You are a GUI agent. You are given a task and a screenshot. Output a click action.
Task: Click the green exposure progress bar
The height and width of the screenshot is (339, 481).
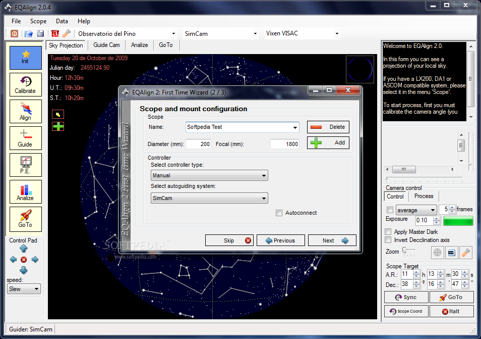pos(458,220)
